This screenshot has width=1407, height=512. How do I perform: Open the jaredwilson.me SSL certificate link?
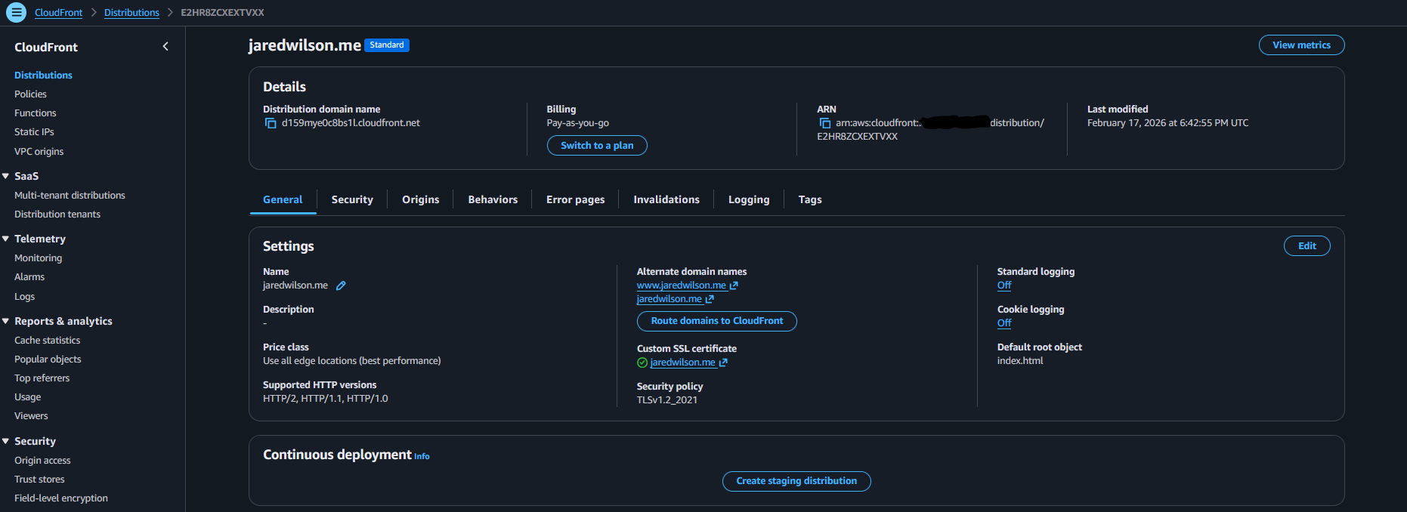(682, 362)
